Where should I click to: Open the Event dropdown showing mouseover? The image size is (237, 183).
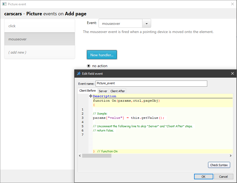pyautogui.click(x=120, y=23)
